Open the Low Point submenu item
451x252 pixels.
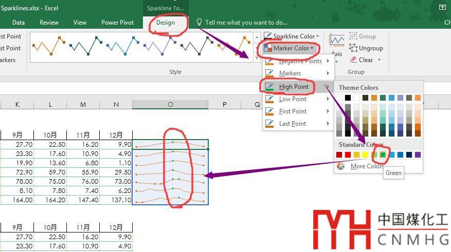point(293,99)
